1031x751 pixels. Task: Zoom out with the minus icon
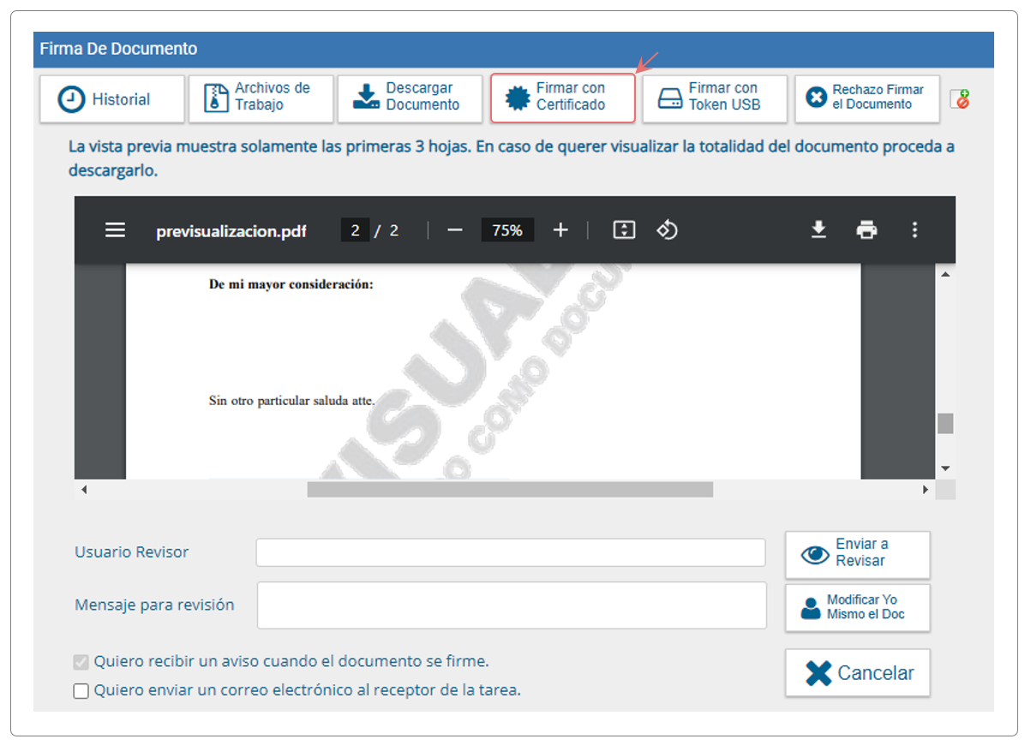pos(455,230)
